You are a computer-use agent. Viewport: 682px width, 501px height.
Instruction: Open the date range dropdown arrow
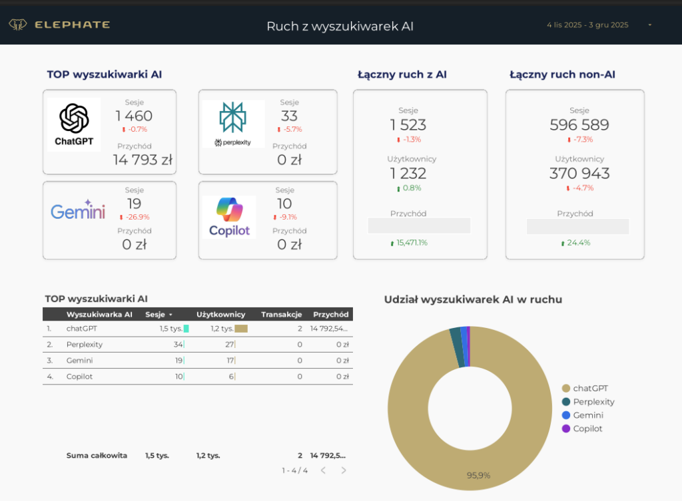[649, 25]
